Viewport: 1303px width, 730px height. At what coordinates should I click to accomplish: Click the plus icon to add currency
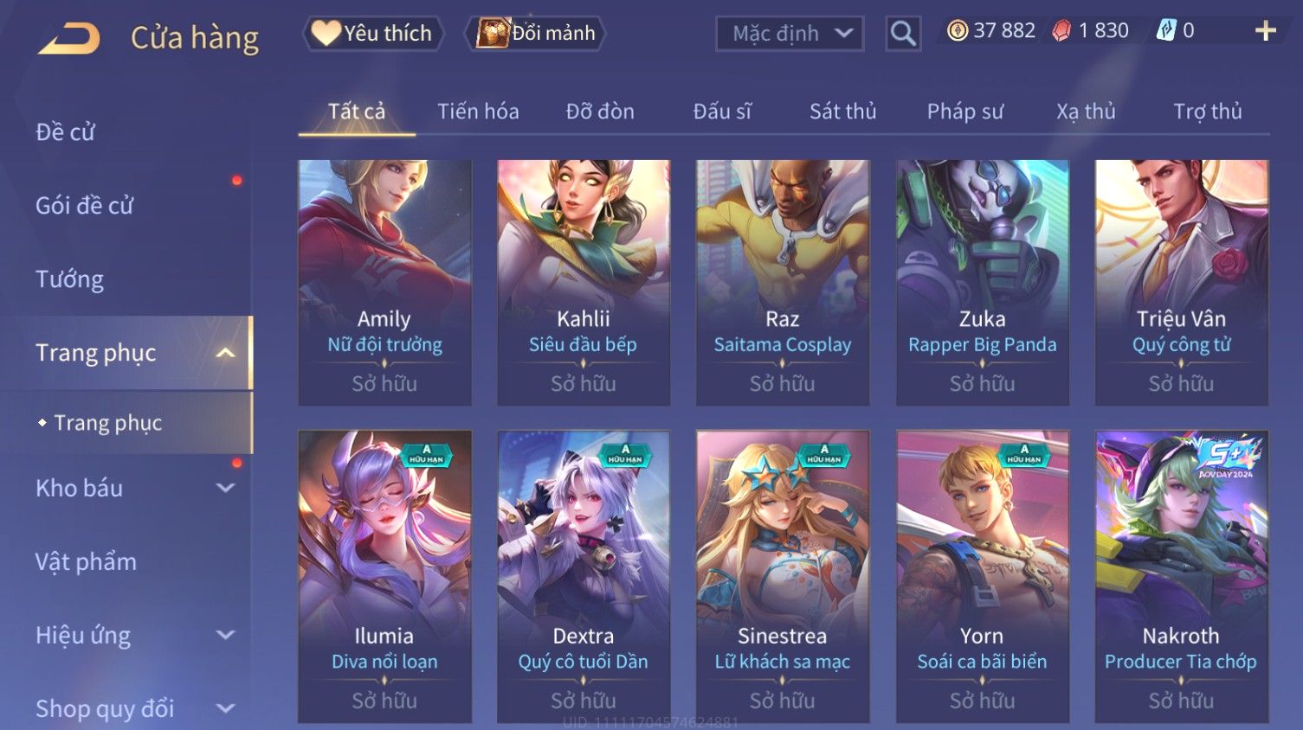click(x=1266, y=31)
